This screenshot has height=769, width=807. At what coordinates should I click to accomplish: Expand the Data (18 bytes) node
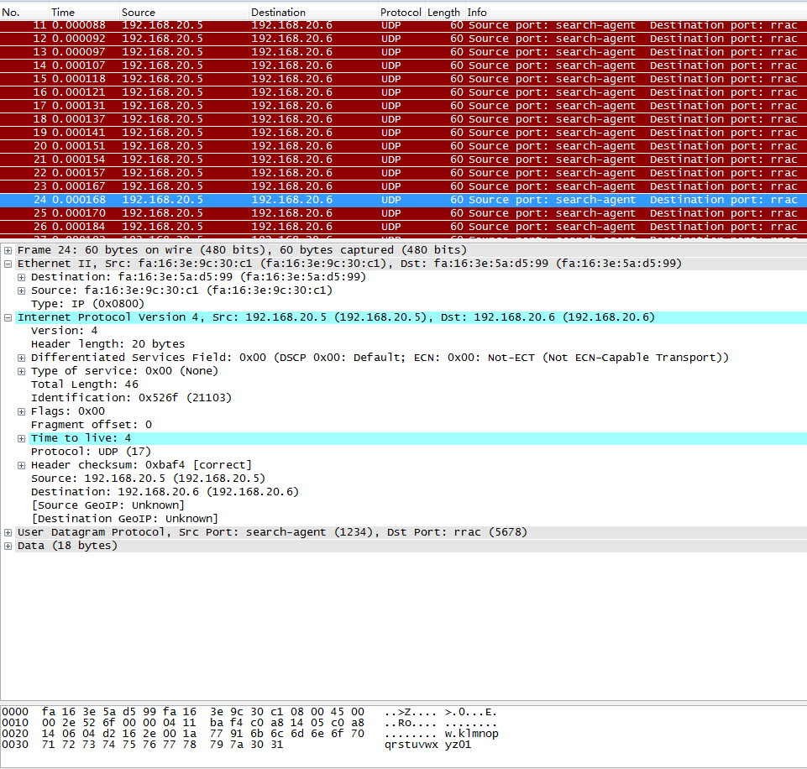[x=8, y=547]
